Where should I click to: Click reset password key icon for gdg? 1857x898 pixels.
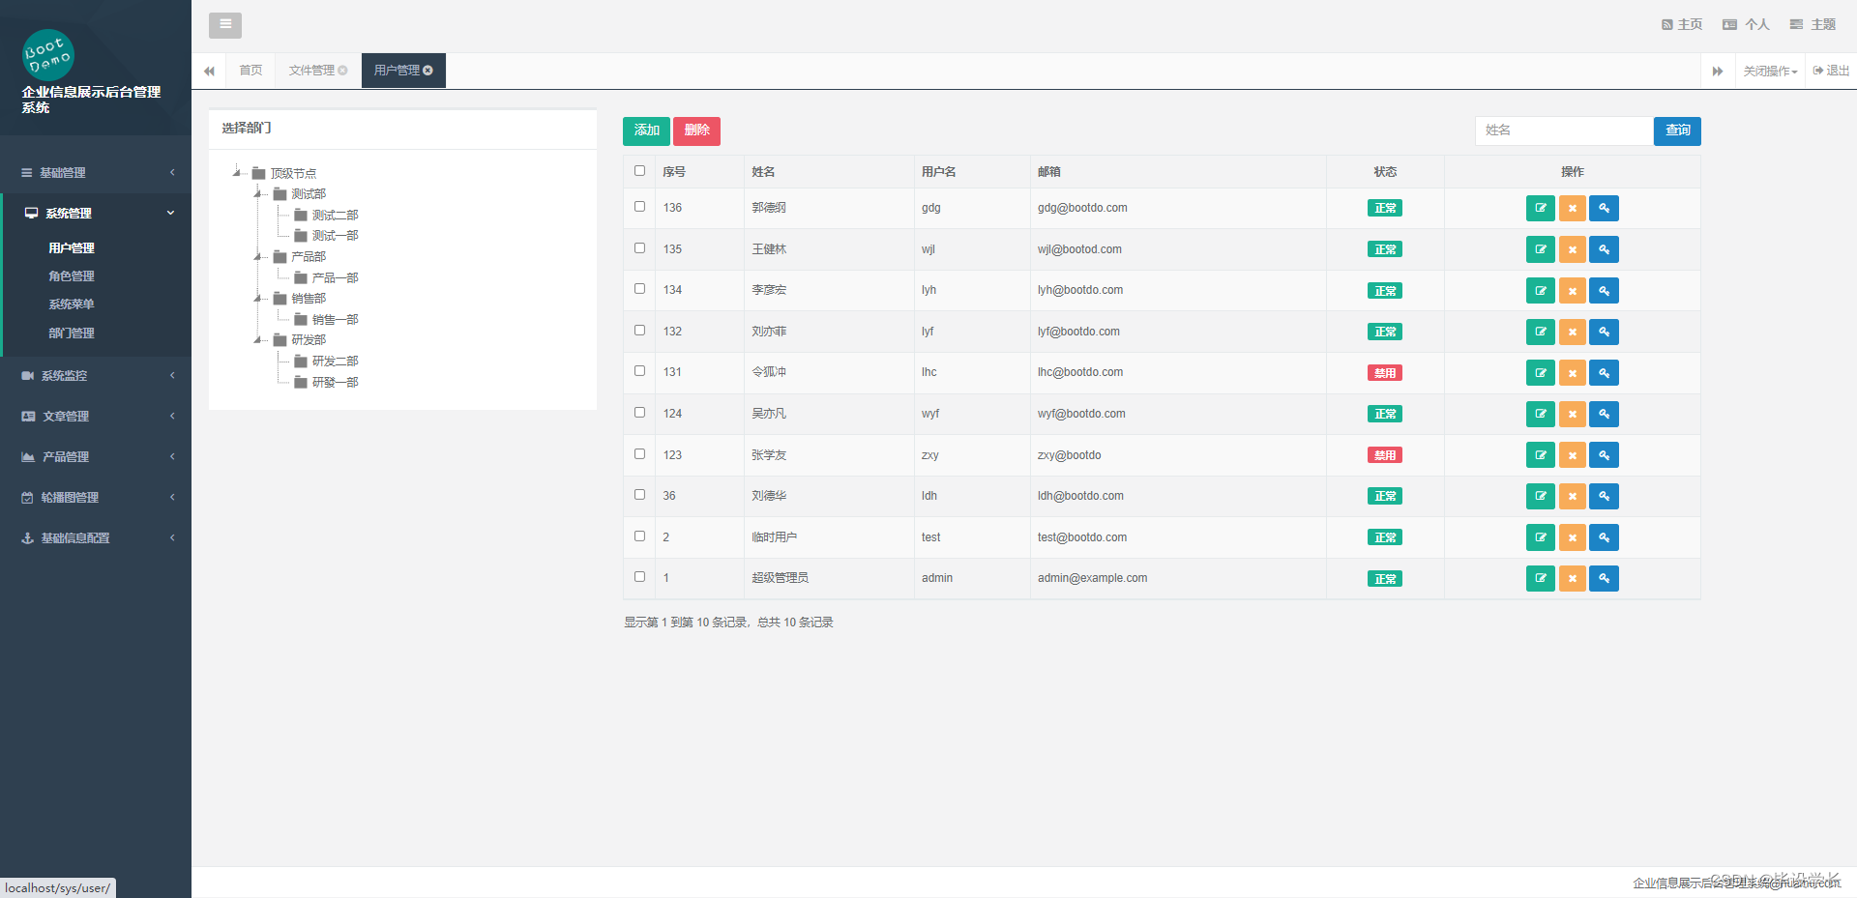coord(1604,208)
